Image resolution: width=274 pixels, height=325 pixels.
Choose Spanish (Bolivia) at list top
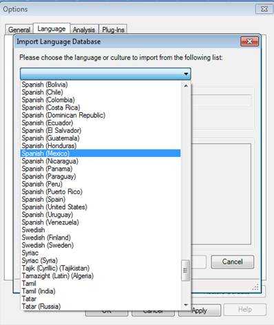[101, 85]
